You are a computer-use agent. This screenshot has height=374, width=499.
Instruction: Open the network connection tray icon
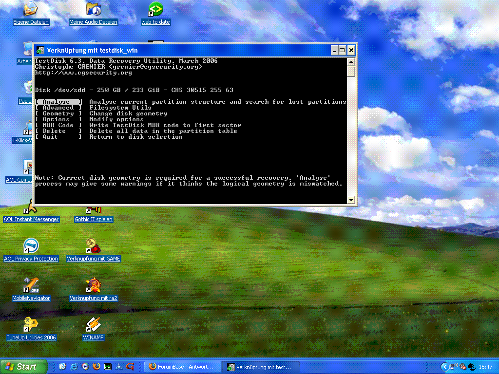pos(454,367)
